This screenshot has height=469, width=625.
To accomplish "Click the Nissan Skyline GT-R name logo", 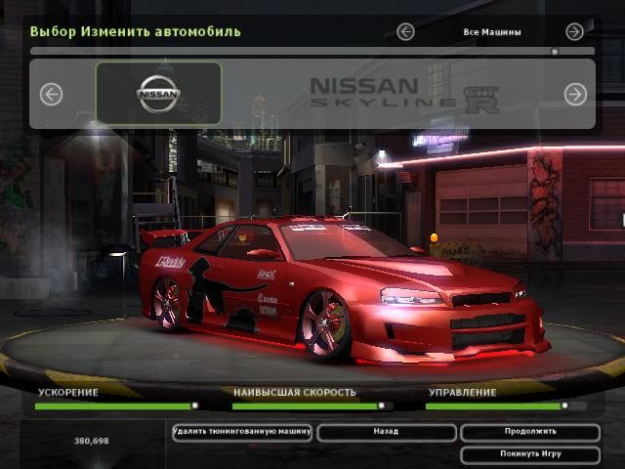I will click(x=404, y=96).
